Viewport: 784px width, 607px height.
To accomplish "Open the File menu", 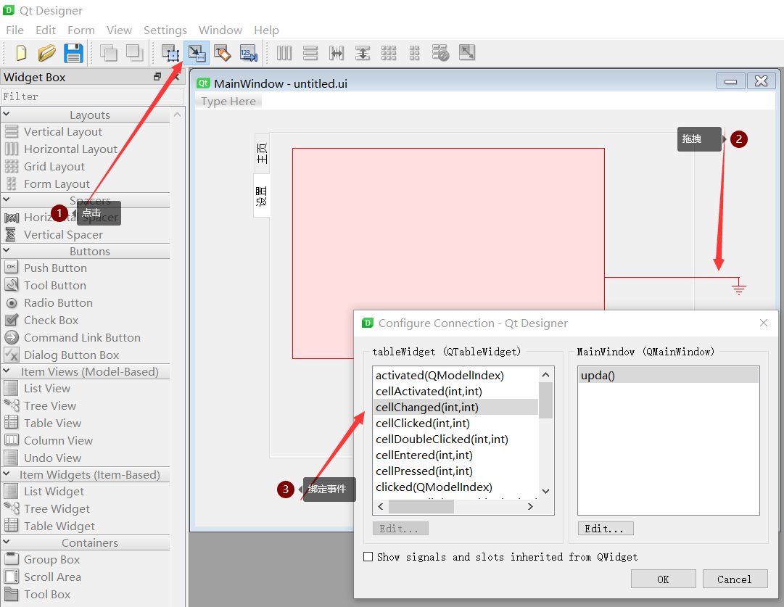I will 15,30.
